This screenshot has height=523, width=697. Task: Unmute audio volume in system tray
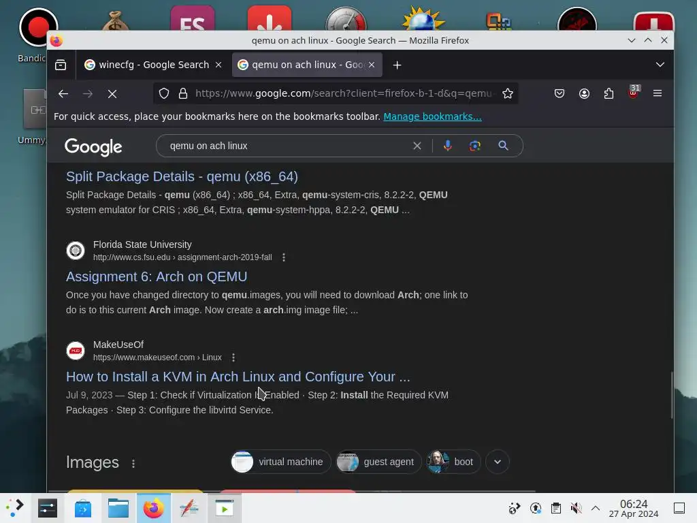[576, 508]
